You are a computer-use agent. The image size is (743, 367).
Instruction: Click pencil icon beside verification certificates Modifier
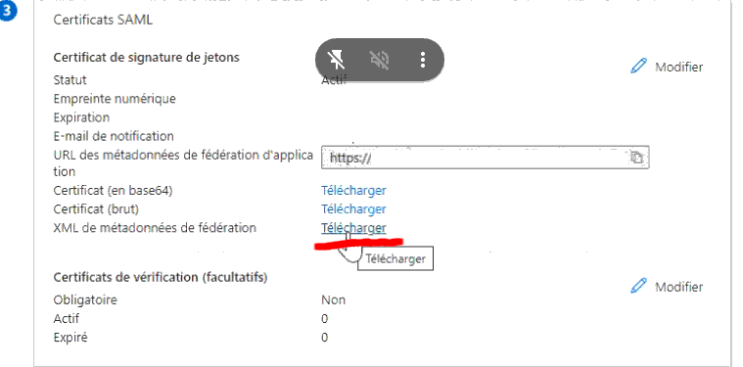tap(639, 286)
